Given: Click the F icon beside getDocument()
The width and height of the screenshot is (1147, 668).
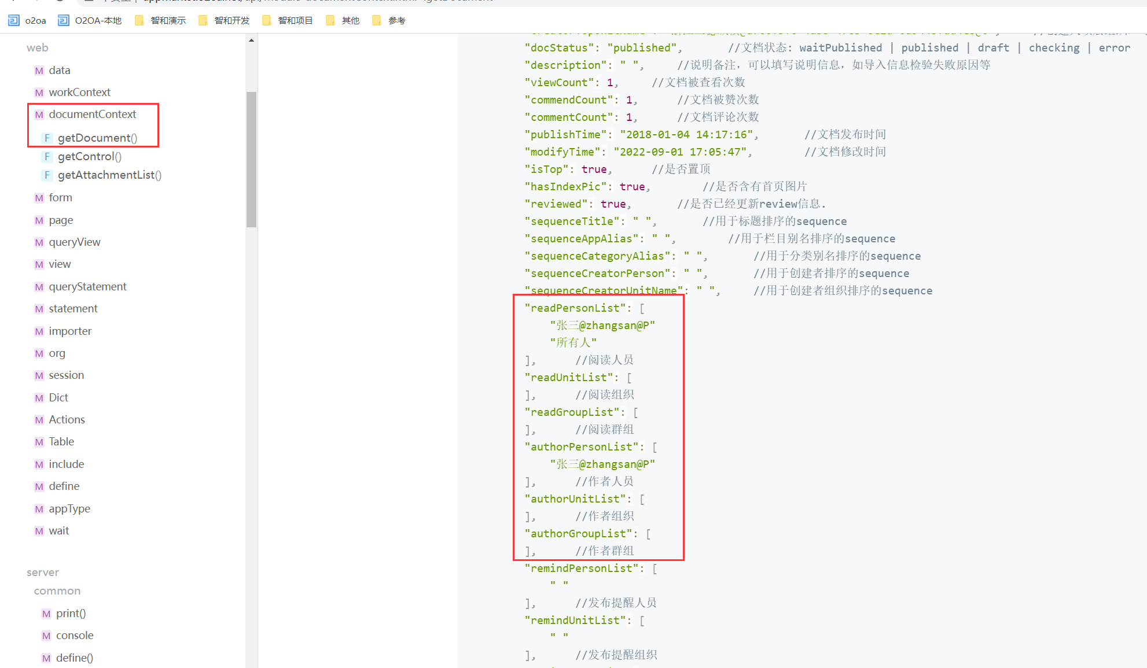Looking at the screenshot, I should click(47, 138).
